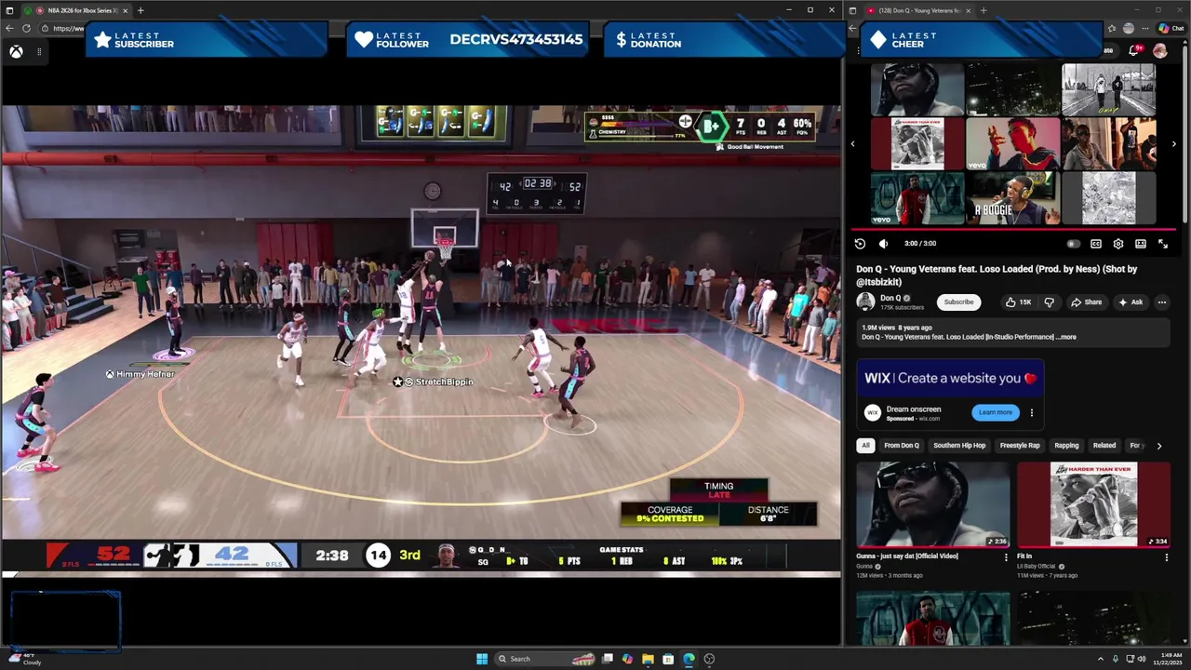
Task: Open Windows Start menu
Action: 482,659
